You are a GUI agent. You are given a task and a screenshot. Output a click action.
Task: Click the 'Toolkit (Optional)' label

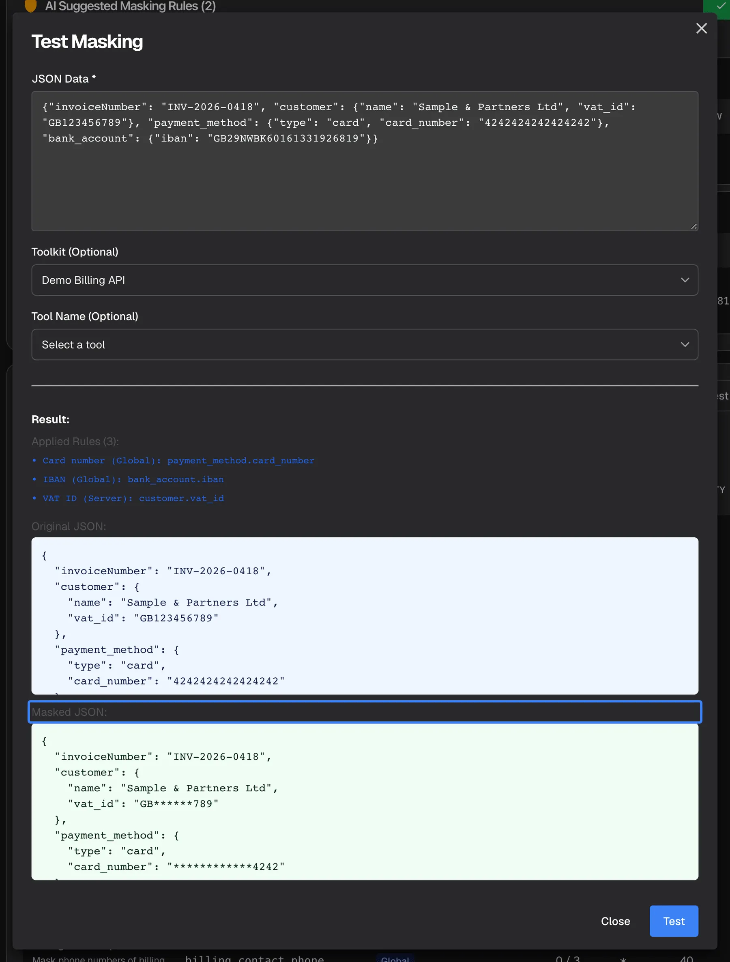point(75,252)
